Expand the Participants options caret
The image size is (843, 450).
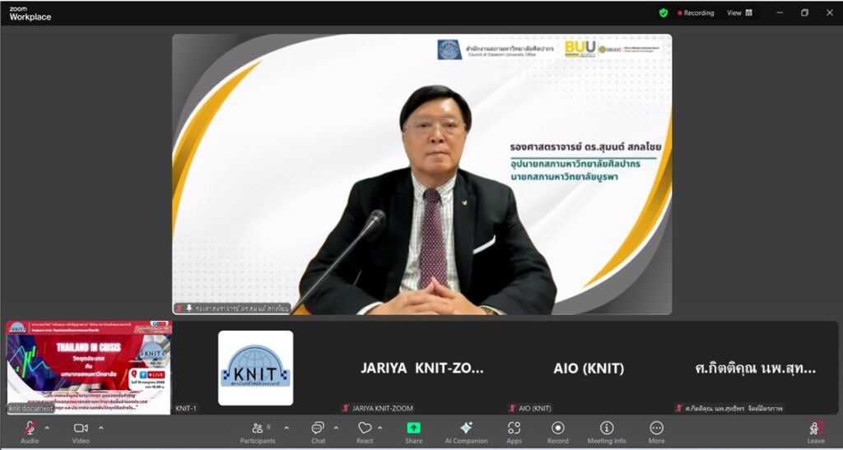[x=286, y=428]
